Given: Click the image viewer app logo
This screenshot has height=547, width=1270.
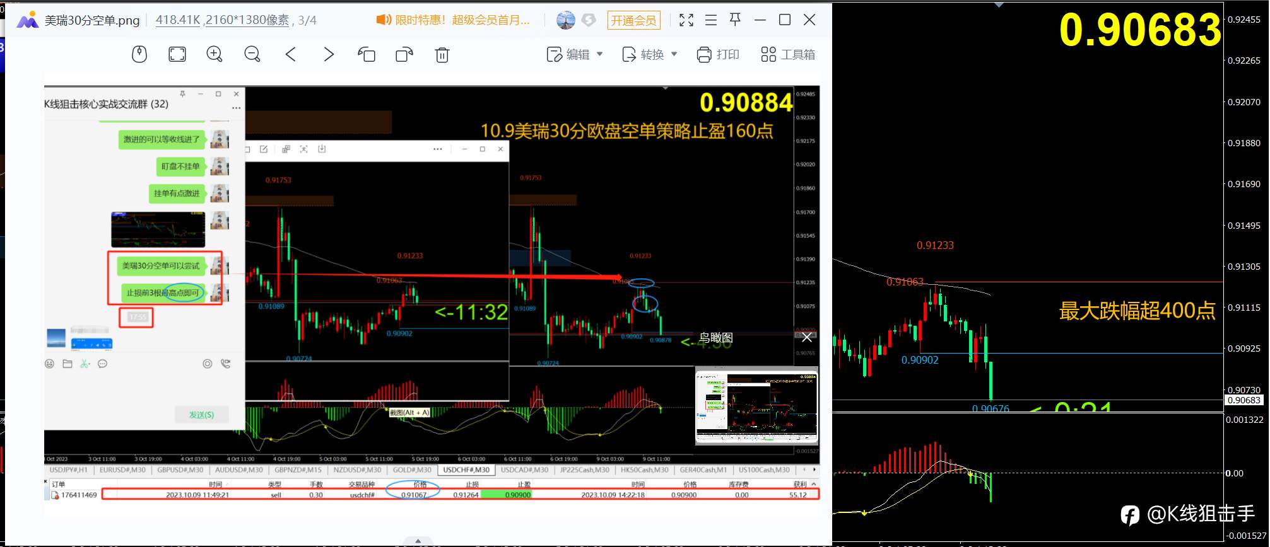Looking at the screenshot, I should (27, 20).
